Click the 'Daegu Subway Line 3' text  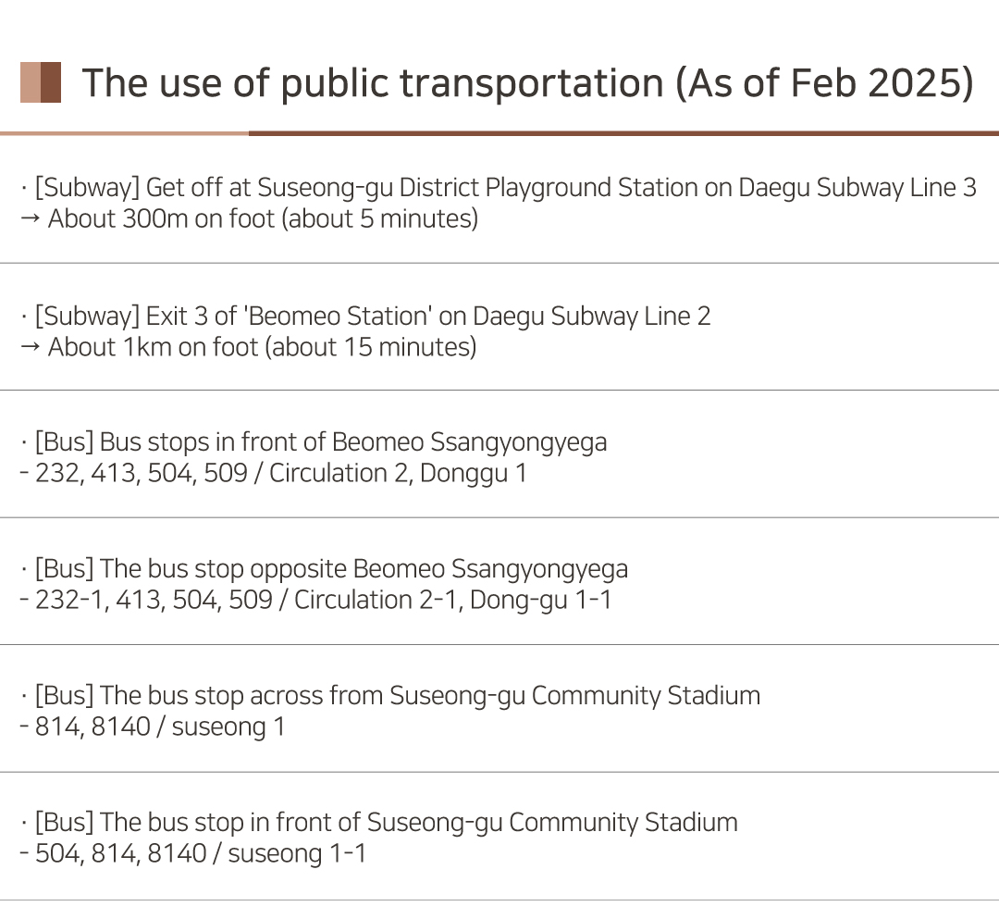[x=857, y=188]
